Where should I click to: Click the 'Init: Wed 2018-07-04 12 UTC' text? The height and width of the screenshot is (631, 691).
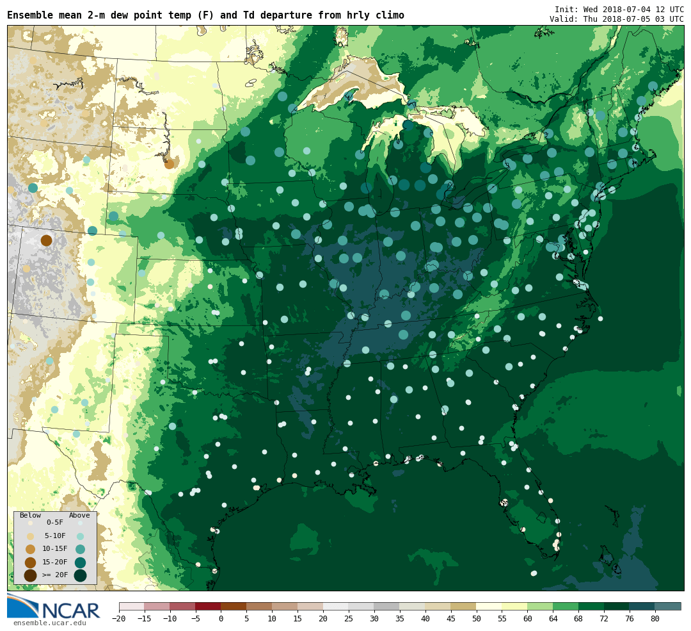[x=619, y=10]
